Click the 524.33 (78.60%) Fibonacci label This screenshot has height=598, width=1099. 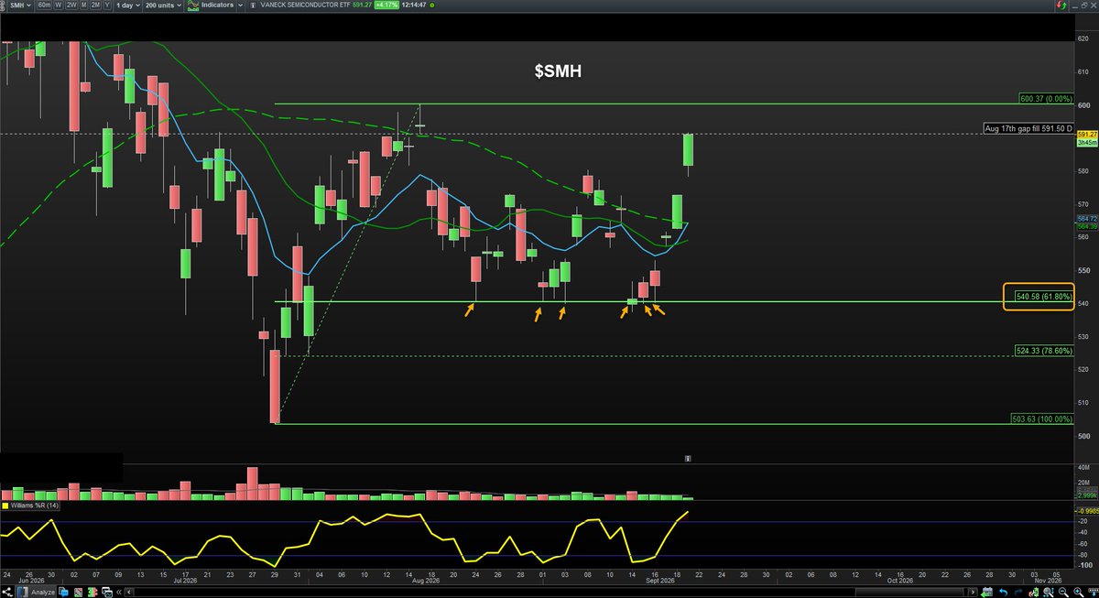(1042, 350)
